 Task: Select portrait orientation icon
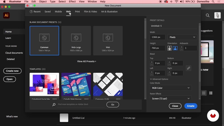pos(170,48)
